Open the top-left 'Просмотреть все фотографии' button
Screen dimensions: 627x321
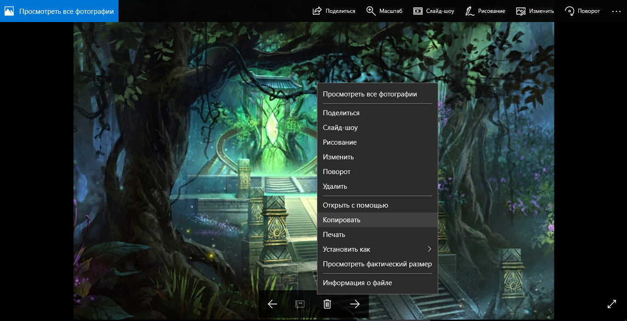click(x=59, y=11)
